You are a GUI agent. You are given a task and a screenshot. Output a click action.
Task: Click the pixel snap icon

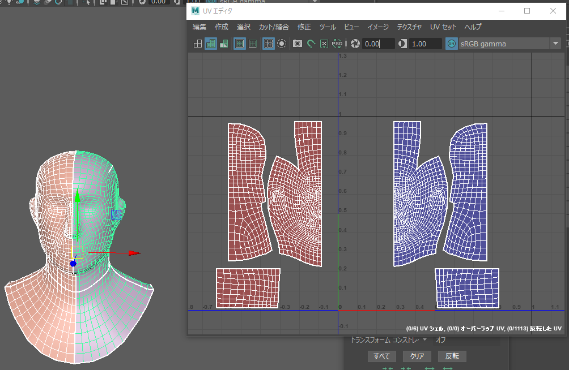click(324, 44)
